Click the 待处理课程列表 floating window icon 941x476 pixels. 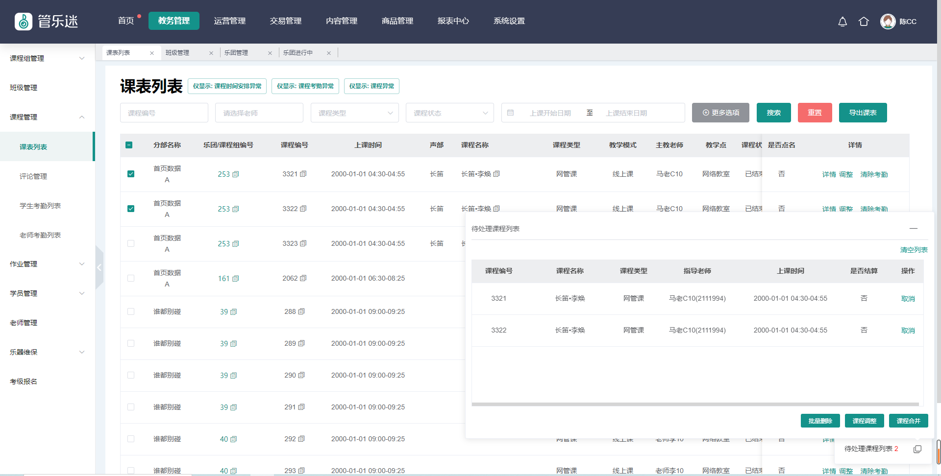[917, 449]
